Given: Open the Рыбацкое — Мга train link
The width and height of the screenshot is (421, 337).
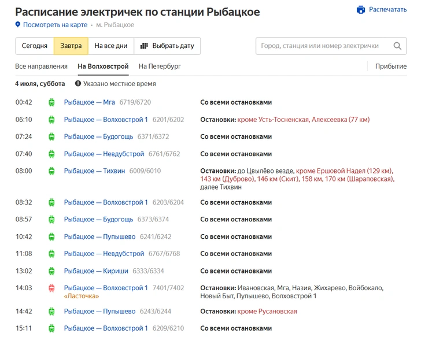Looking at the screenshot, I should [90, 102].
